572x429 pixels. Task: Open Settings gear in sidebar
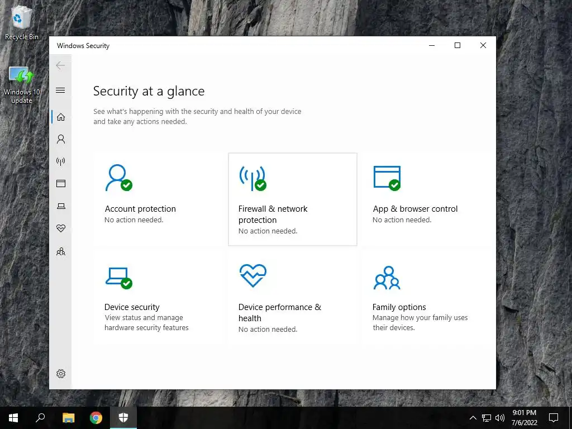pyautogui.click(x=61, y=374)
